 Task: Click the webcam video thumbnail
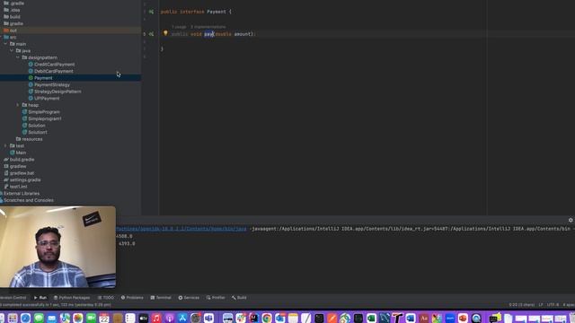[x=57, y=247]
